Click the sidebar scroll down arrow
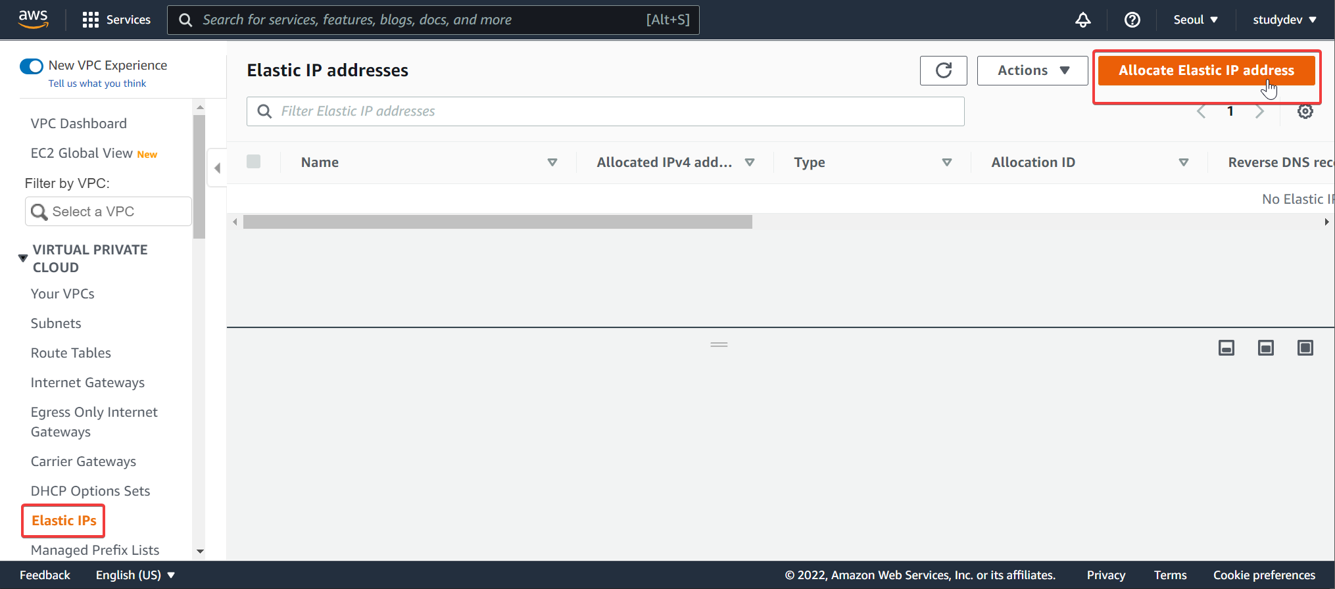Viewport: 1335px width, 589px height. 200,552
